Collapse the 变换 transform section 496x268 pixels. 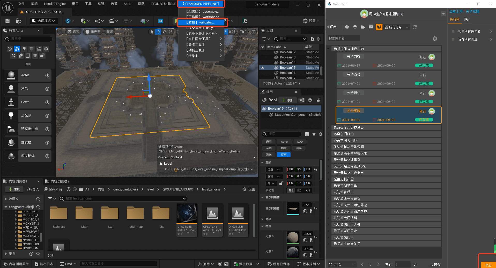pyautogui.click(x=262, y=162)
